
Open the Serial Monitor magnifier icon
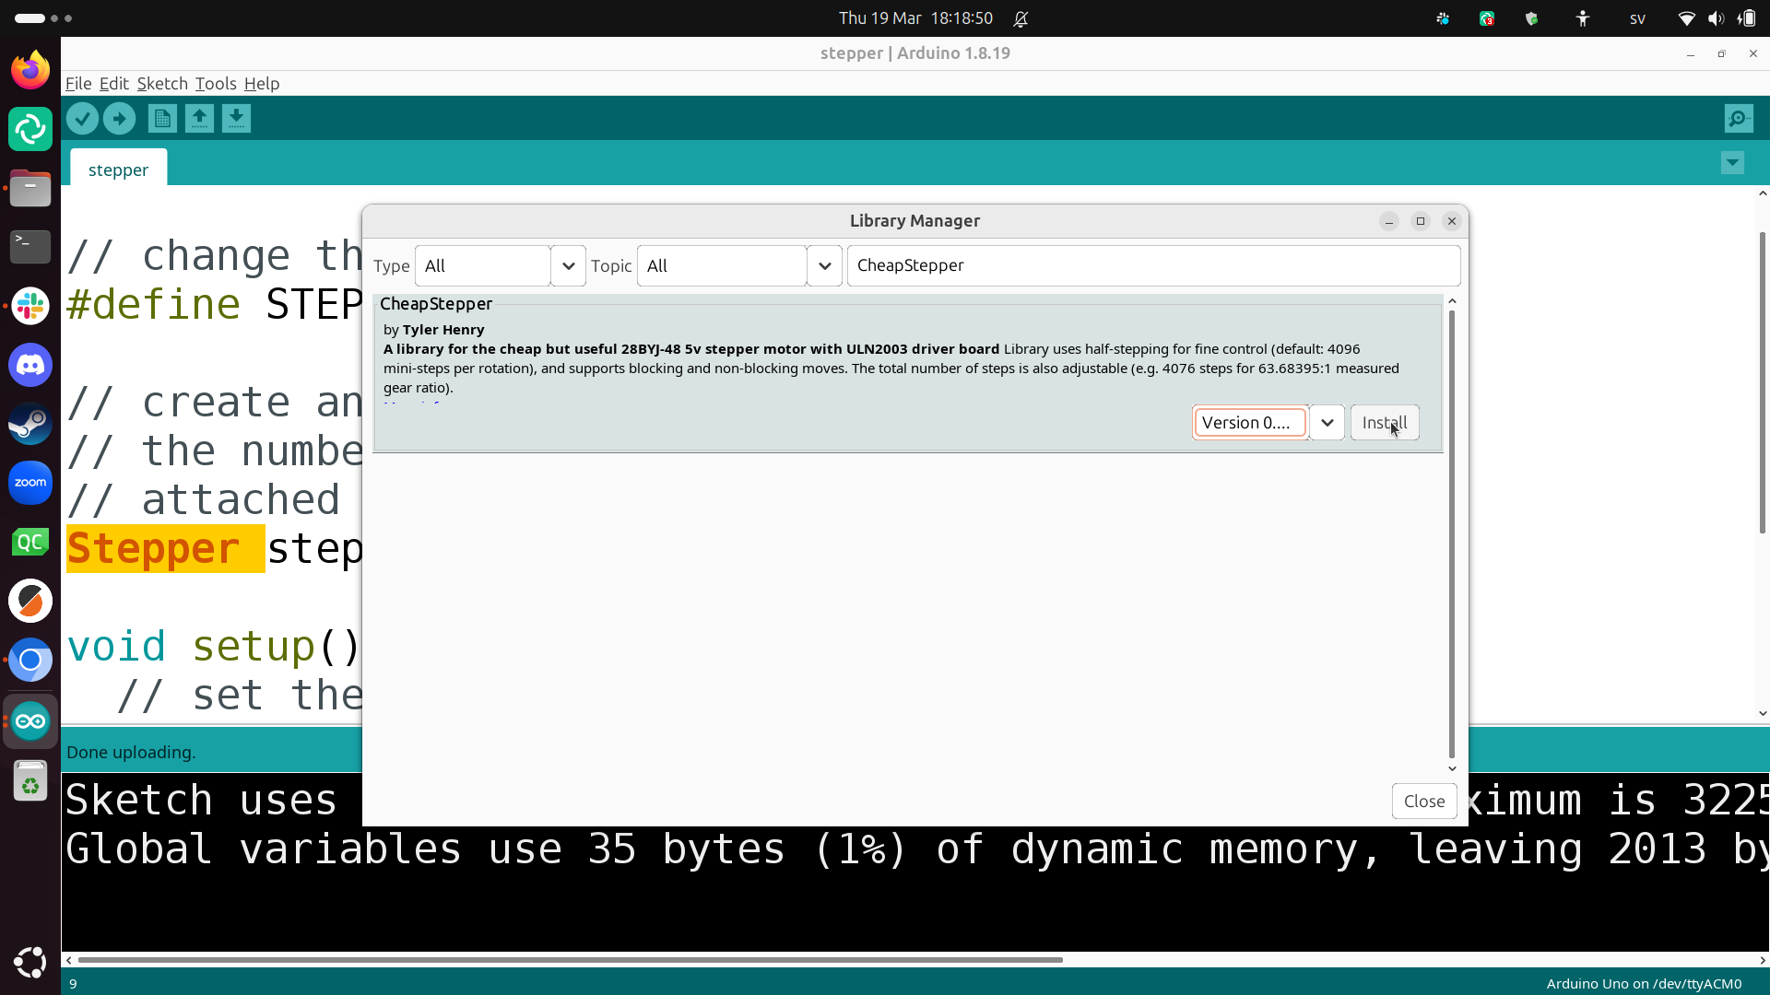1738,119
